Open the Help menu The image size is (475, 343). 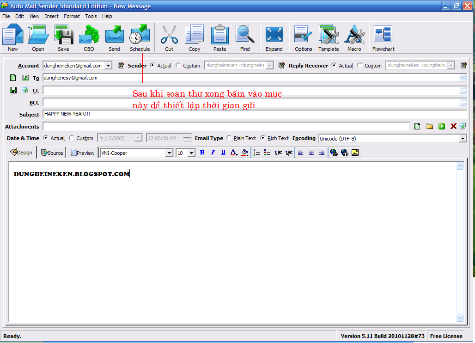pyautogui.click(x=107, y=16)
